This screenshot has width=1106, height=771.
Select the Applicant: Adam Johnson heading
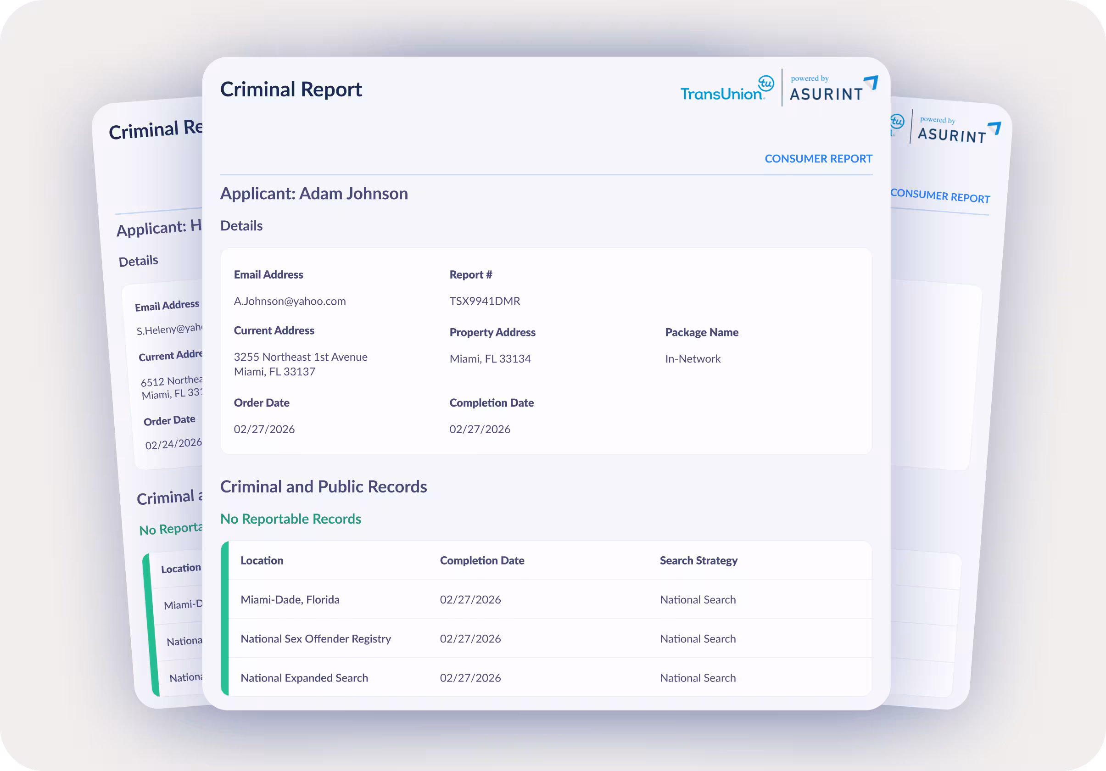click(313, 194)
